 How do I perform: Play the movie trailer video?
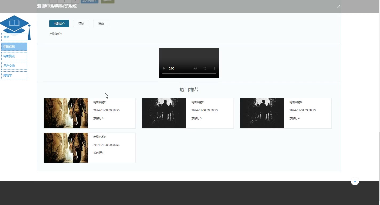164,68
